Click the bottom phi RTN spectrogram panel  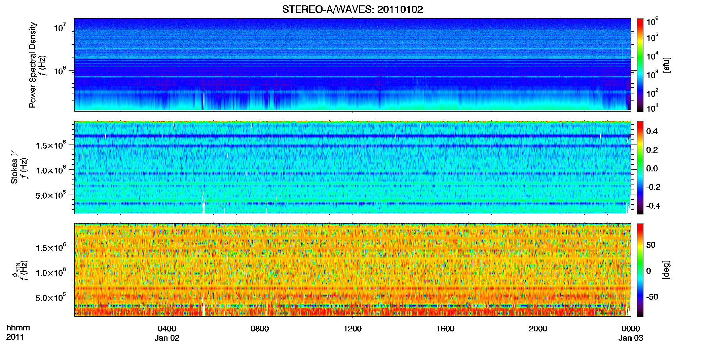click(x=352, y=270)
